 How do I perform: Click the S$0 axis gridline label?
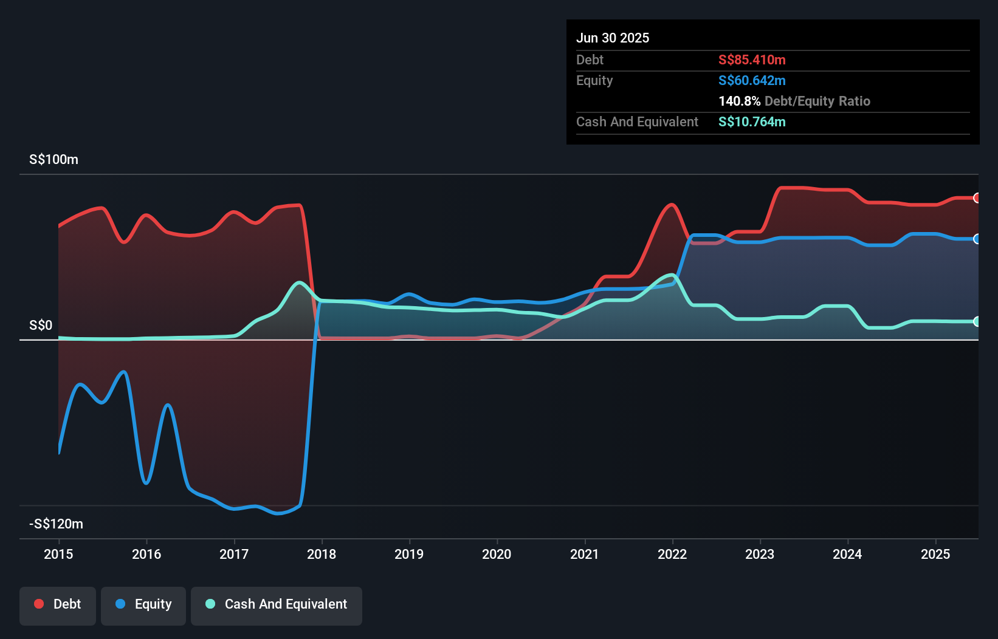(x=40, y=325)
